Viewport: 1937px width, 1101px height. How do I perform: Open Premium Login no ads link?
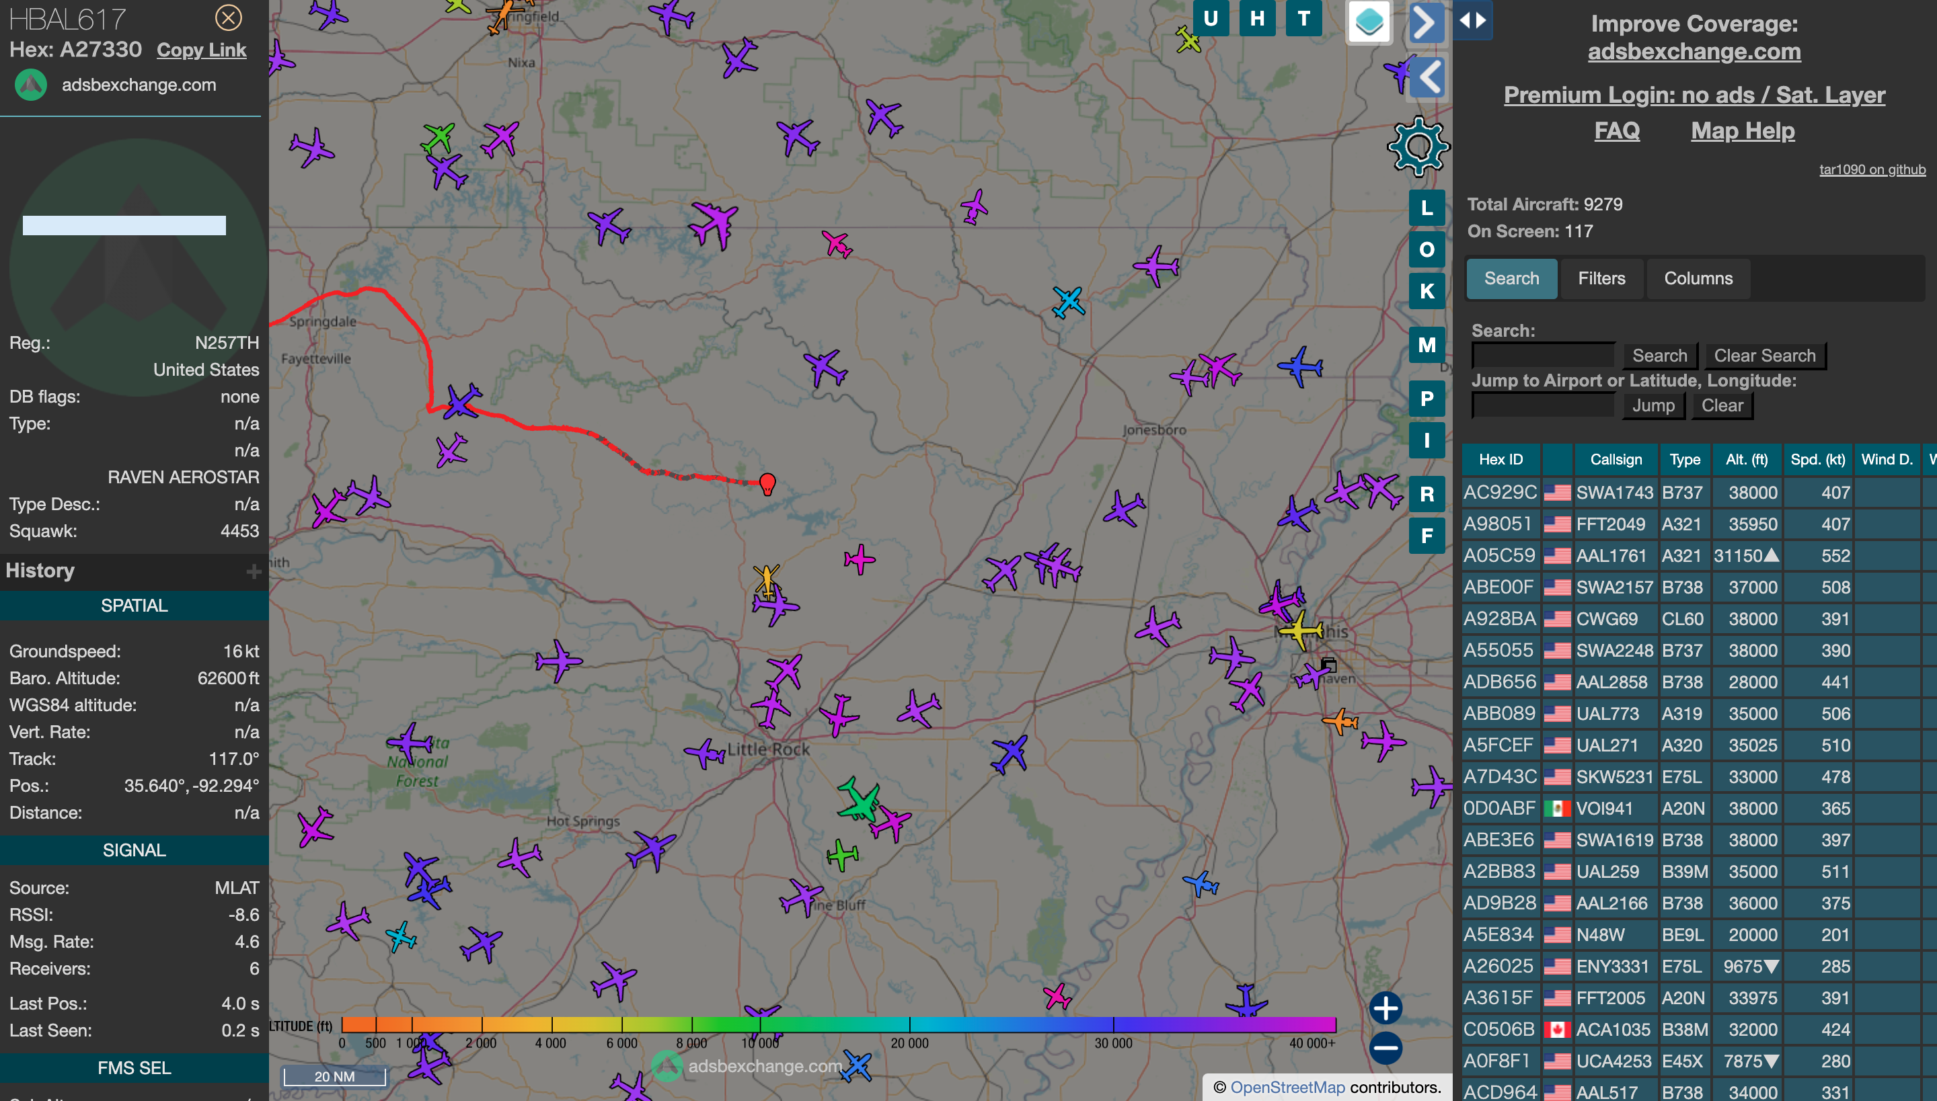(1694, 95)
